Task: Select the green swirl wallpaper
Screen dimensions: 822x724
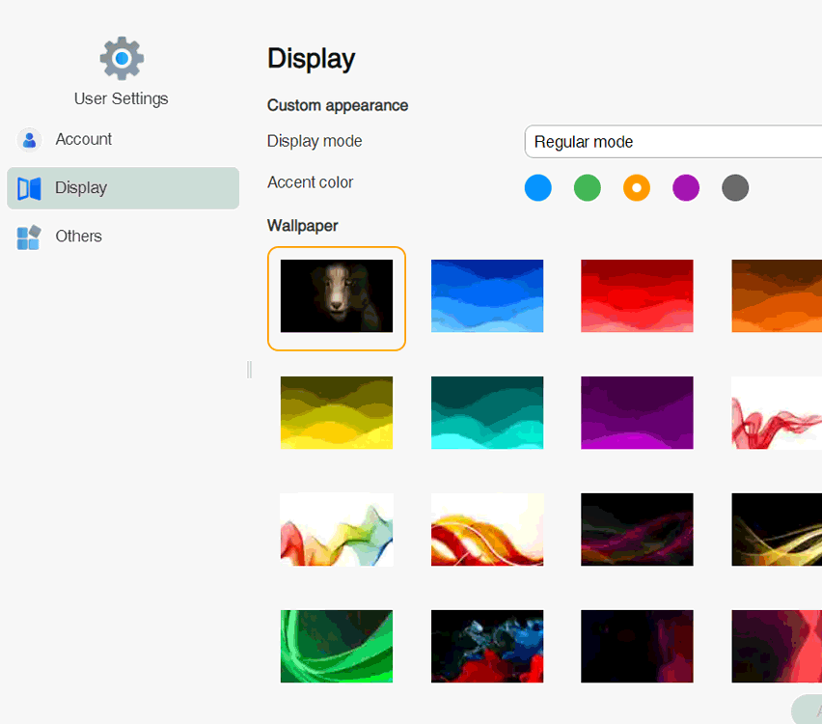Action: (x=337, y=647)
